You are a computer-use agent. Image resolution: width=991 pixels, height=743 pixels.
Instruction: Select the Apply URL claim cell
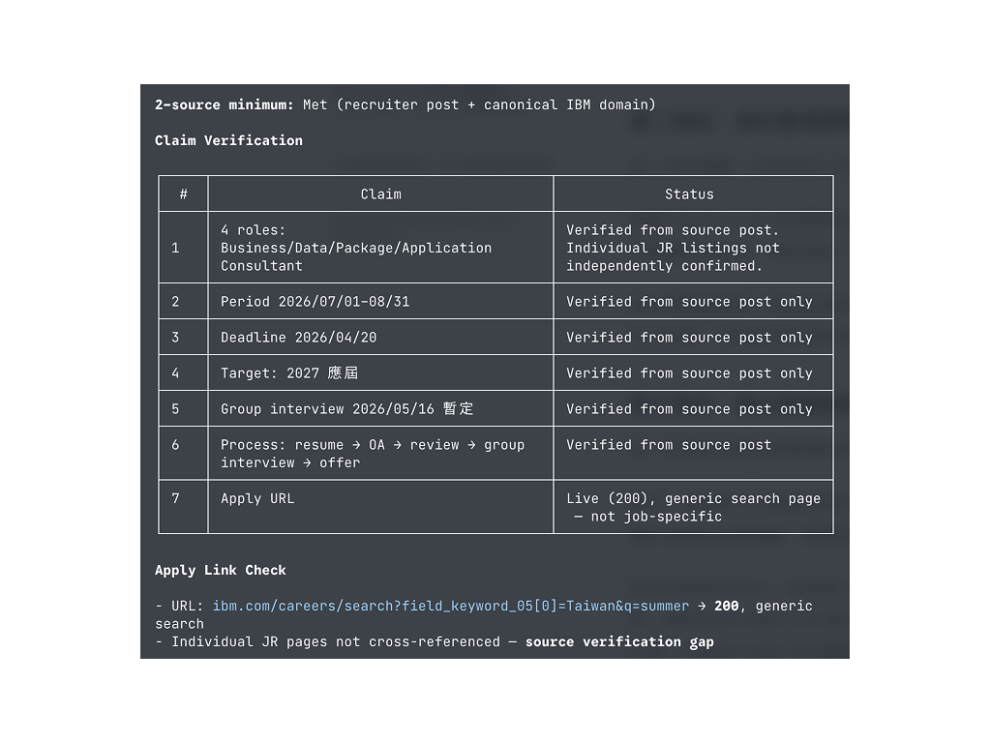(258, 498)
